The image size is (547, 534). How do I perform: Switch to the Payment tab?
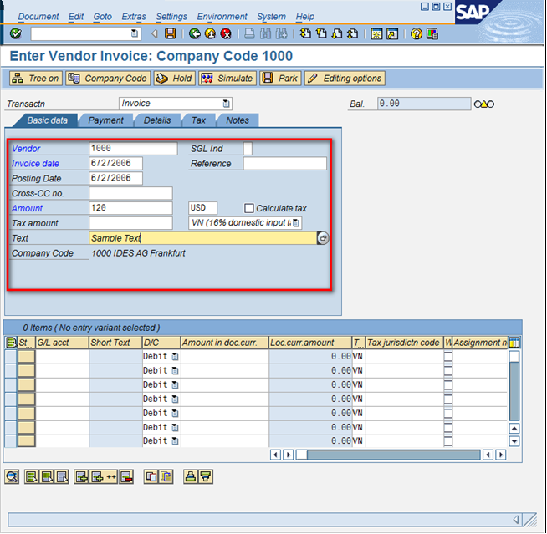(106, 120)
